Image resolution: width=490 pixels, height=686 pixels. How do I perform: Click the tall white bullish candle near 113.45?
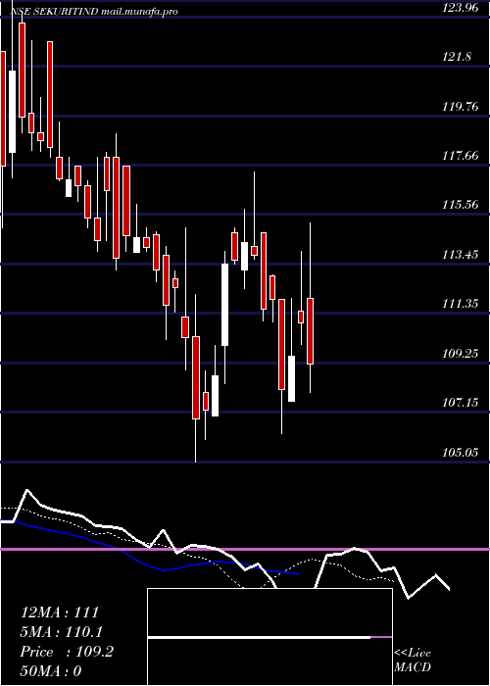tap(224, 305)
